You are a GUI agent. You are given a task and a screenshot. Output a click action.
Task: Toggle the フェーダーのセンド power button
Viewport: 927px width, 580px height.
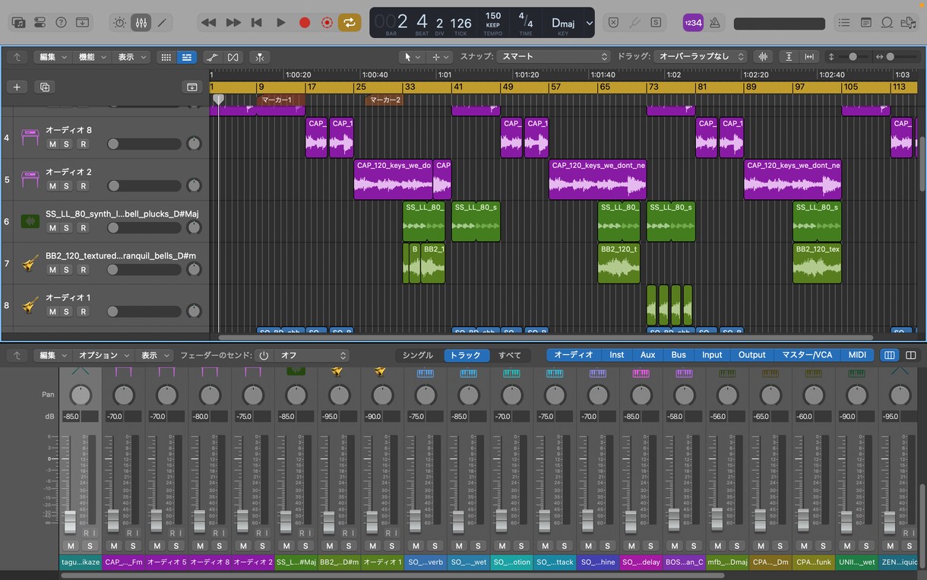264,355
